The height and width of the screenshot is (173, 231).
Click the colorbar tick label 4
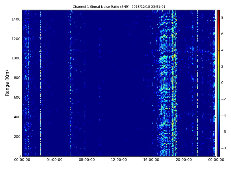[x=222, y=50]
